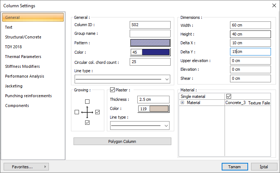
Task: Confirm settings with Tamam button
Action: click(235, 167)
